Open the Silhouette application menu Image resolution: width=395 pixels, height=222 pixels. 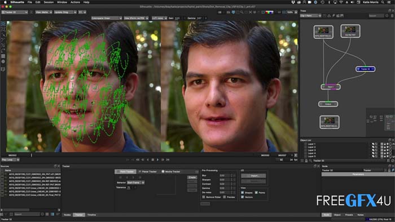point(17,2)
